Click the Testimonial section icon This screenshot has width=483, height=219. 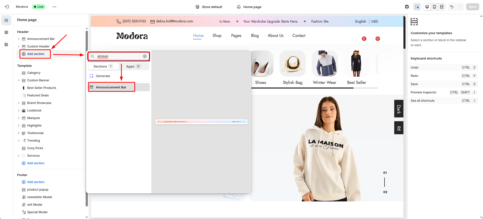24,133
